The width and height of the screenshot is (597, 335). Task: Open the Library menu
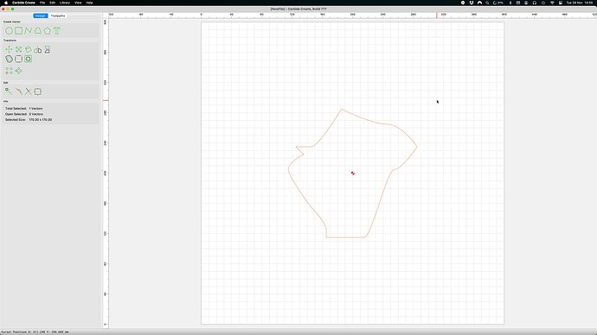(x=65, y=3)
